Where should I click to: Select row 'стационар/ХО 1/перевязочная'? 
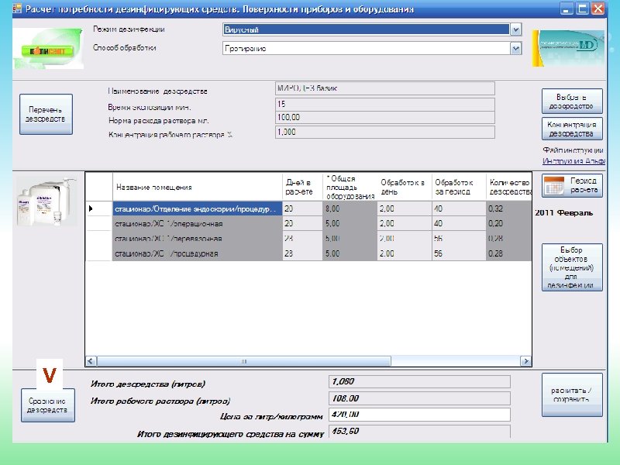point(198,239)
